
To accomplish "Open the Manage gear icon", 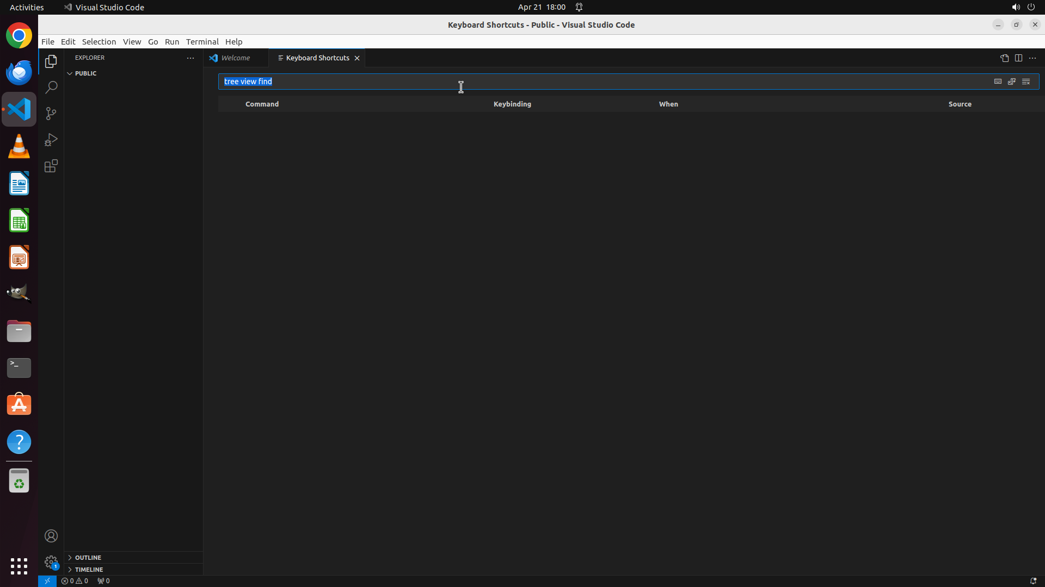I will click(x=51, y=562).
